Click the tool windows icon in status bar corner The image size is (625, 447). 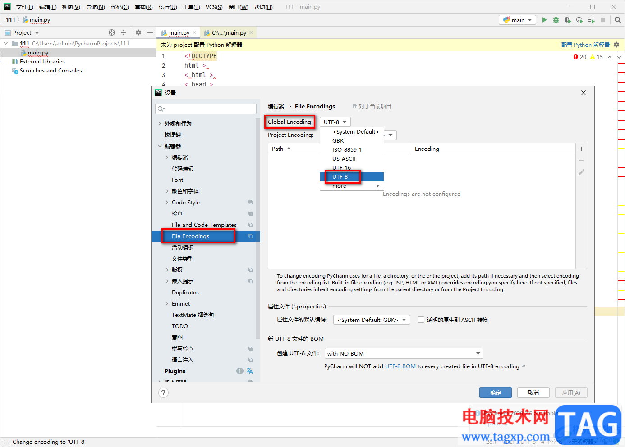(6, 442)
